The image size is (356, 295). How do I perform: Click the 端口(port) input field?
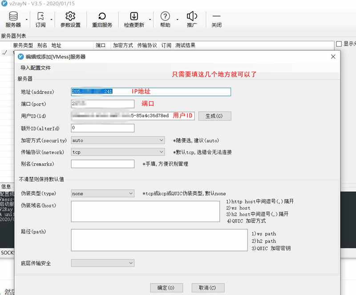[103, 104]
